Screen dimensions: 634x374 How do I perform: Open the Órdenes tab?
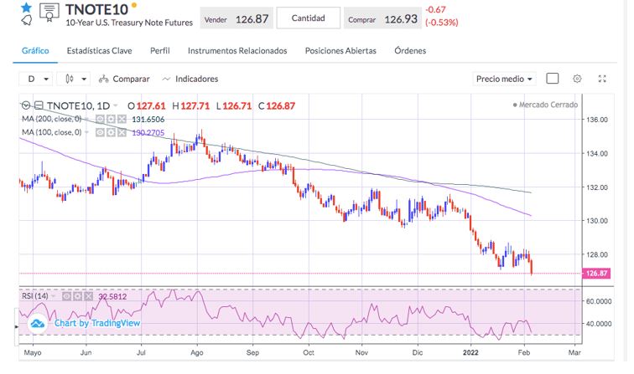point(410,51)
